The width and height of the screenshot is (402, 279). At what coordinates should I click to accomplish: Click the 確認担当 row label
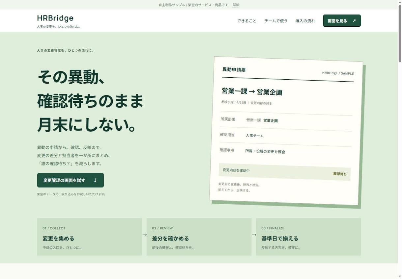point(227,135)
